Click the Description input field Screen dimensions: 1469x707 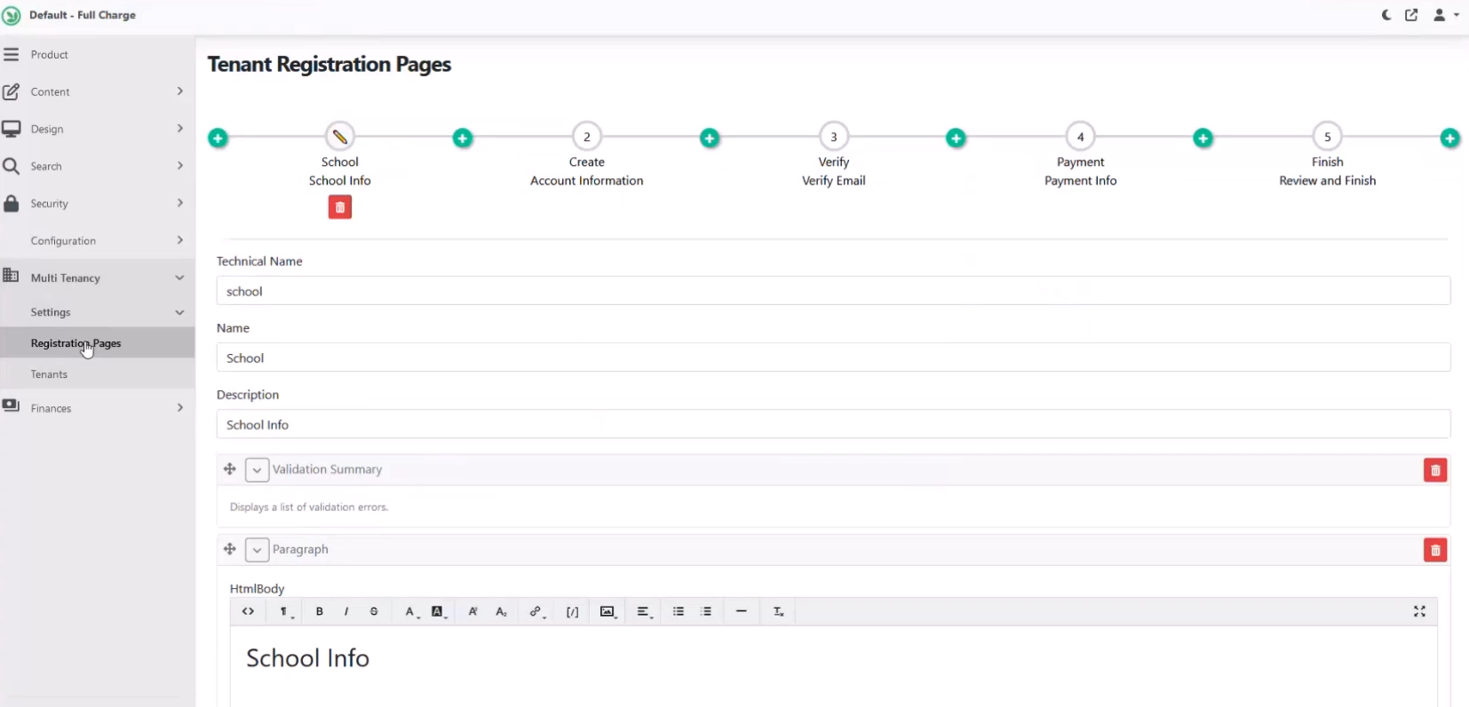(833, 424)
